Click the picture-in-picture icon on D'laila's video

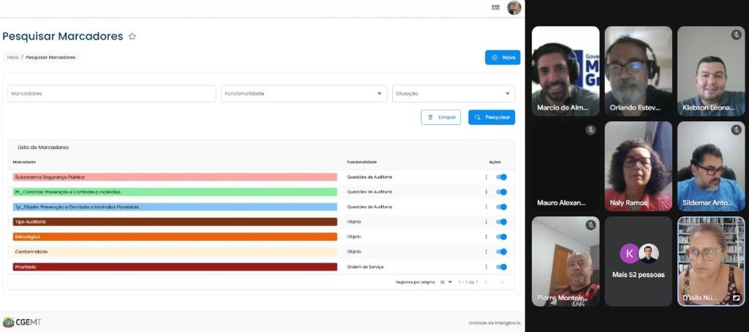736,298
